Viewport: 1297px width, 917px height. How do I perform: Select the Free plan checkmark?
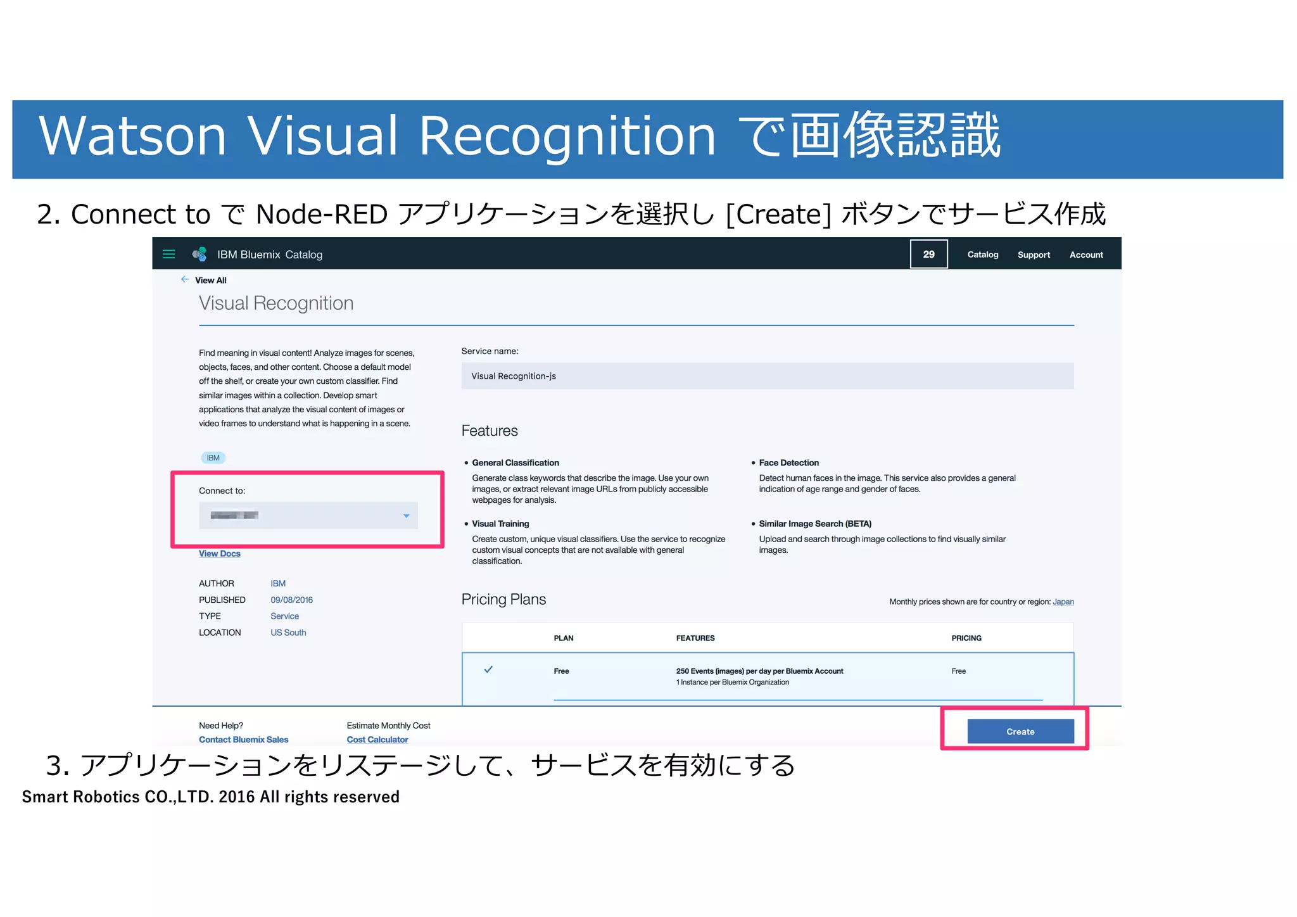pos(488,669)
